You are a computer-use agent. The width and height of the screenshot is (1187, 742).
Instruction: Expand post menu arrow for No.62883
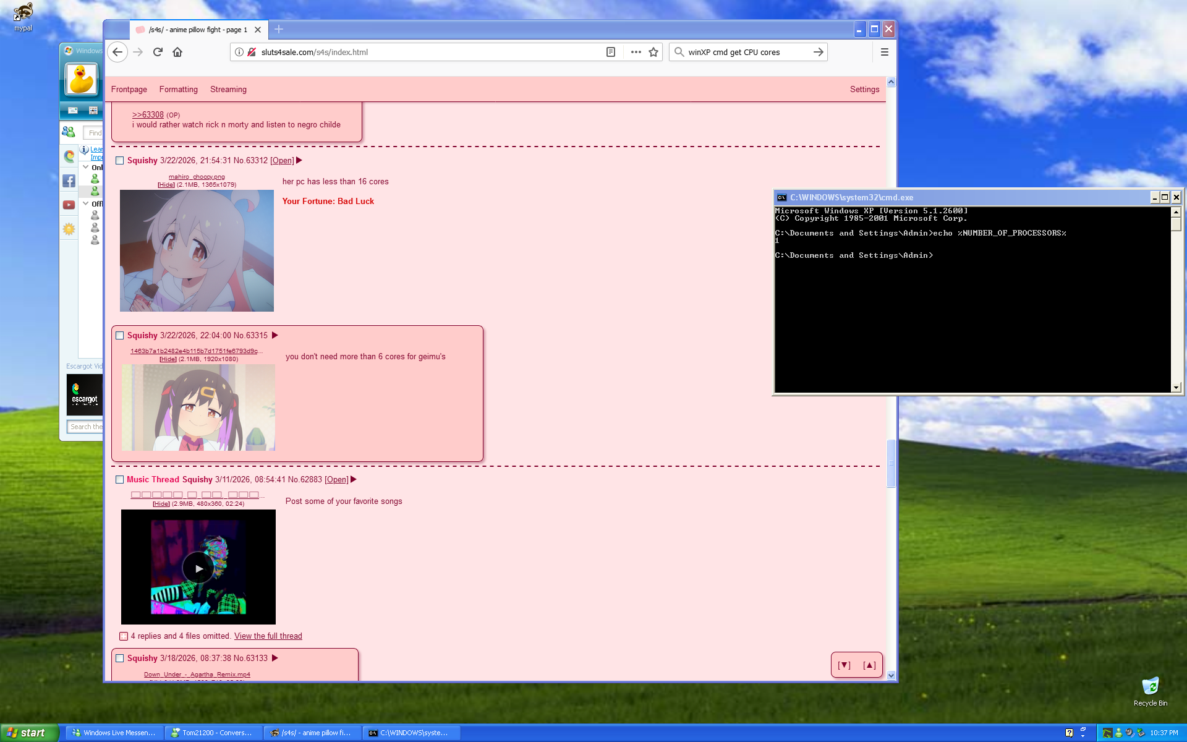click(354, 479)
